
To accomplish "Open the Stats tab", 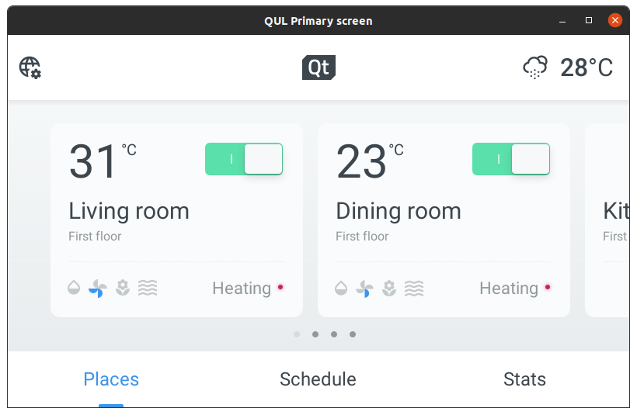I will 524,379.
